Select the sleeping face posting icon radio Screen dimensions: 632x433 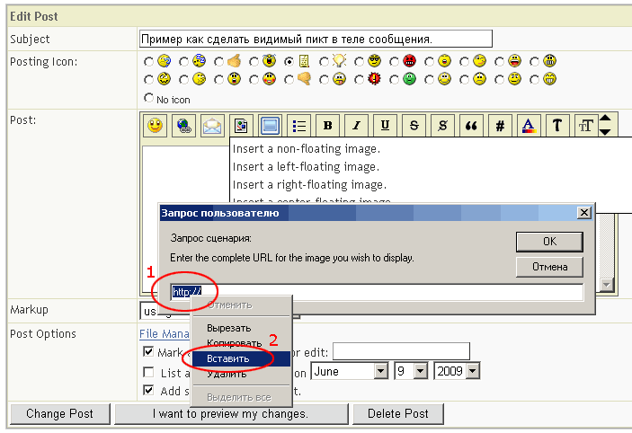[183, 62]
